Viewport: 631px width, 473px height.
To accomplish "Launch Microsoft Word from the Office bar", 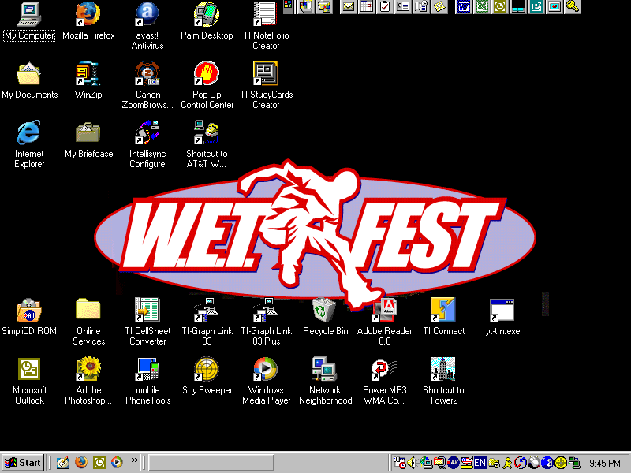I will tap(464, 6).
